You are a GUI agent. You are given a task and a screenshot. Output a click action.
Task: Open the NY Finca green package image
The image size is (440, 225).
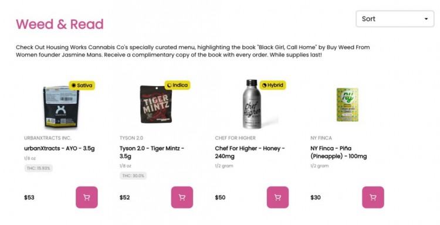click(x=347, y=104)
